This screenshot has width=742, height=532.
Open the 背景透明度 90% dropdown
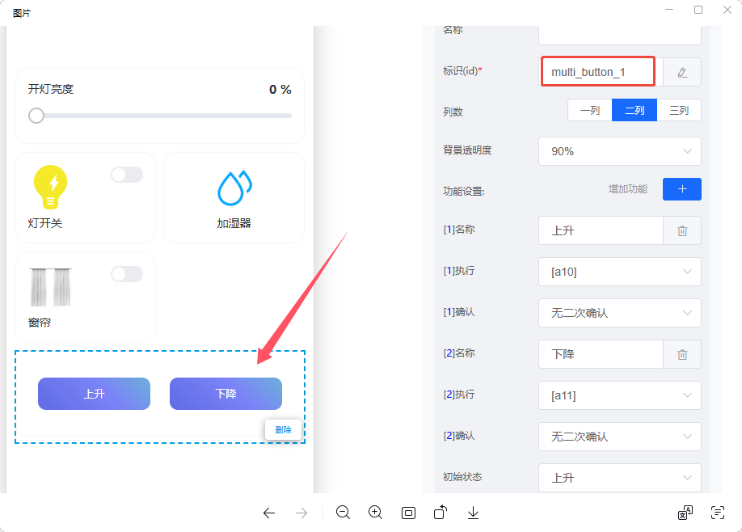619,151
